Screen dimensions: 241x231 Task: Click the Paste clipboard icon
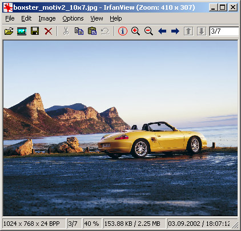click(92, 31)
